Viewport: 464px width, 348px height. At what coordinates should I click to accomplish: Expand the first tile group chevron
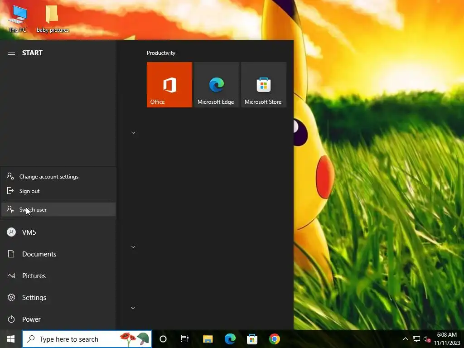[x=133, y=133]
